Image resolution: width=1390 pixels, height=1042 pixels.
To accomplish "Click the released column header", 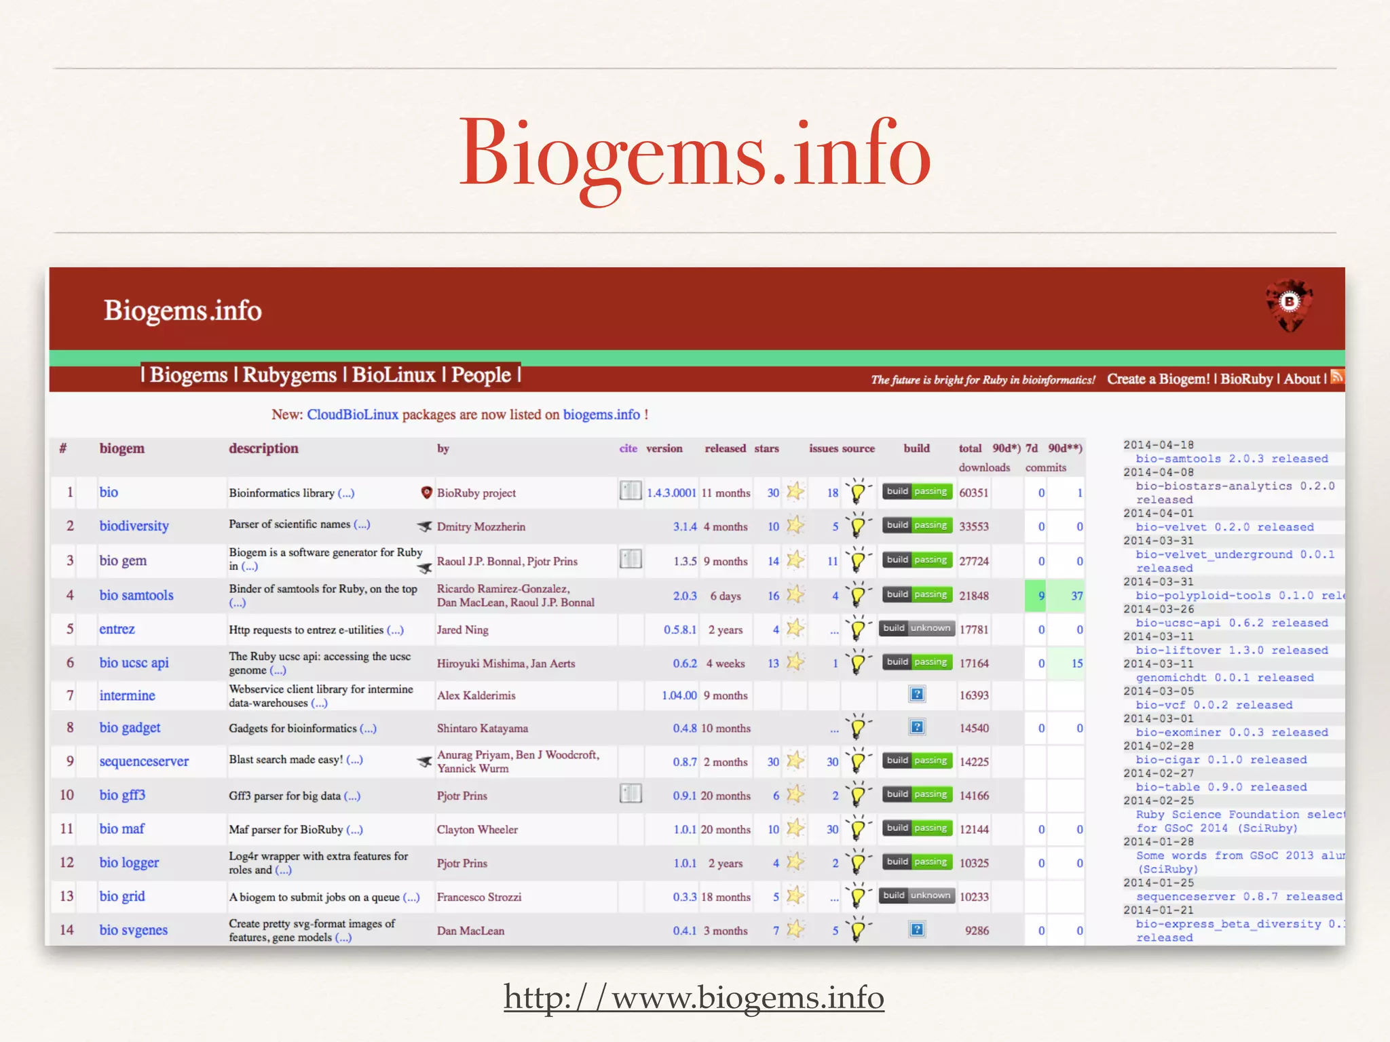I will tap(725, 448).
